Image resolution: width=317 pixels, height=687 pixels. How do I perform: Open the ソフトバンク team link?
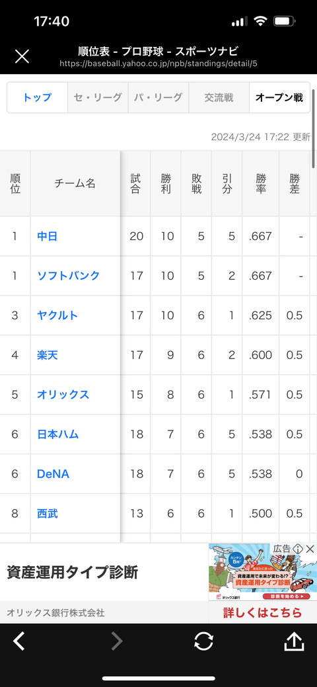(68, 276)
